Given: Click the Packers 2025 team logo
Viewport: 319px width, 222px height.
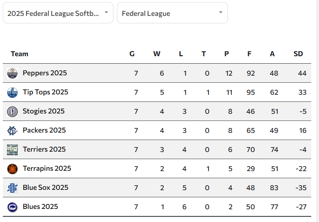Looking at the screenshot, I should pos(12,130).
